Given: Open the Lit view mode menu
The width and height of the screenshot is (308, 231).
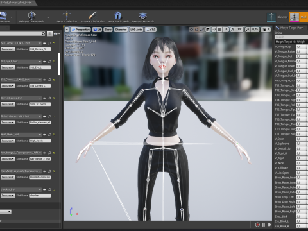Looking at the screenshot, I should (98, 30).
